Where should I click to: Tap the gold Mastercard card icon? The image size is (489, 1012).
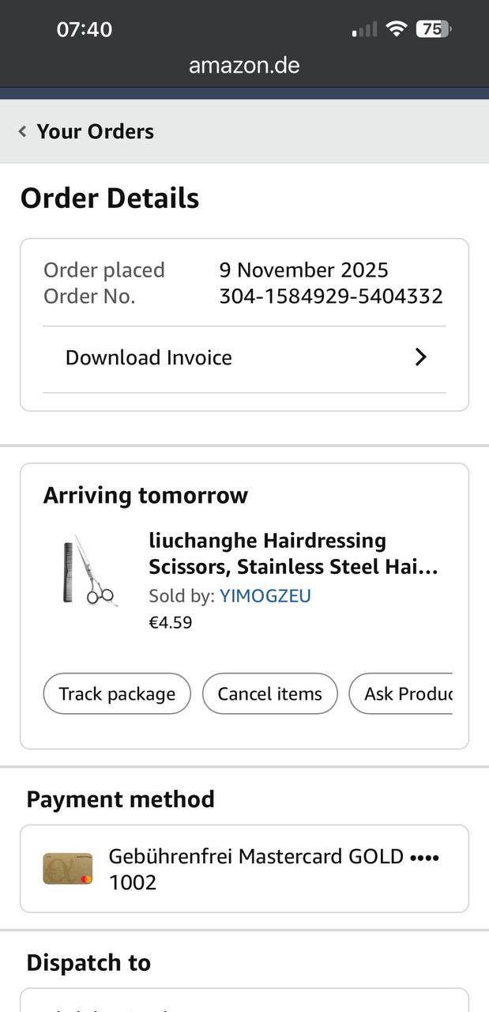[x=68, y=868]
